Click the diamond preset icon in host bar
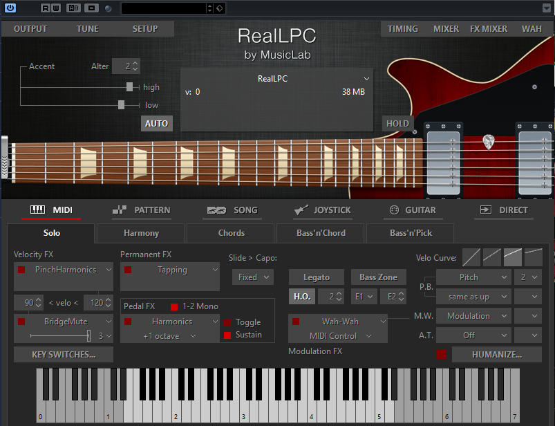This screenshot has height=426, width=555. 220,8
